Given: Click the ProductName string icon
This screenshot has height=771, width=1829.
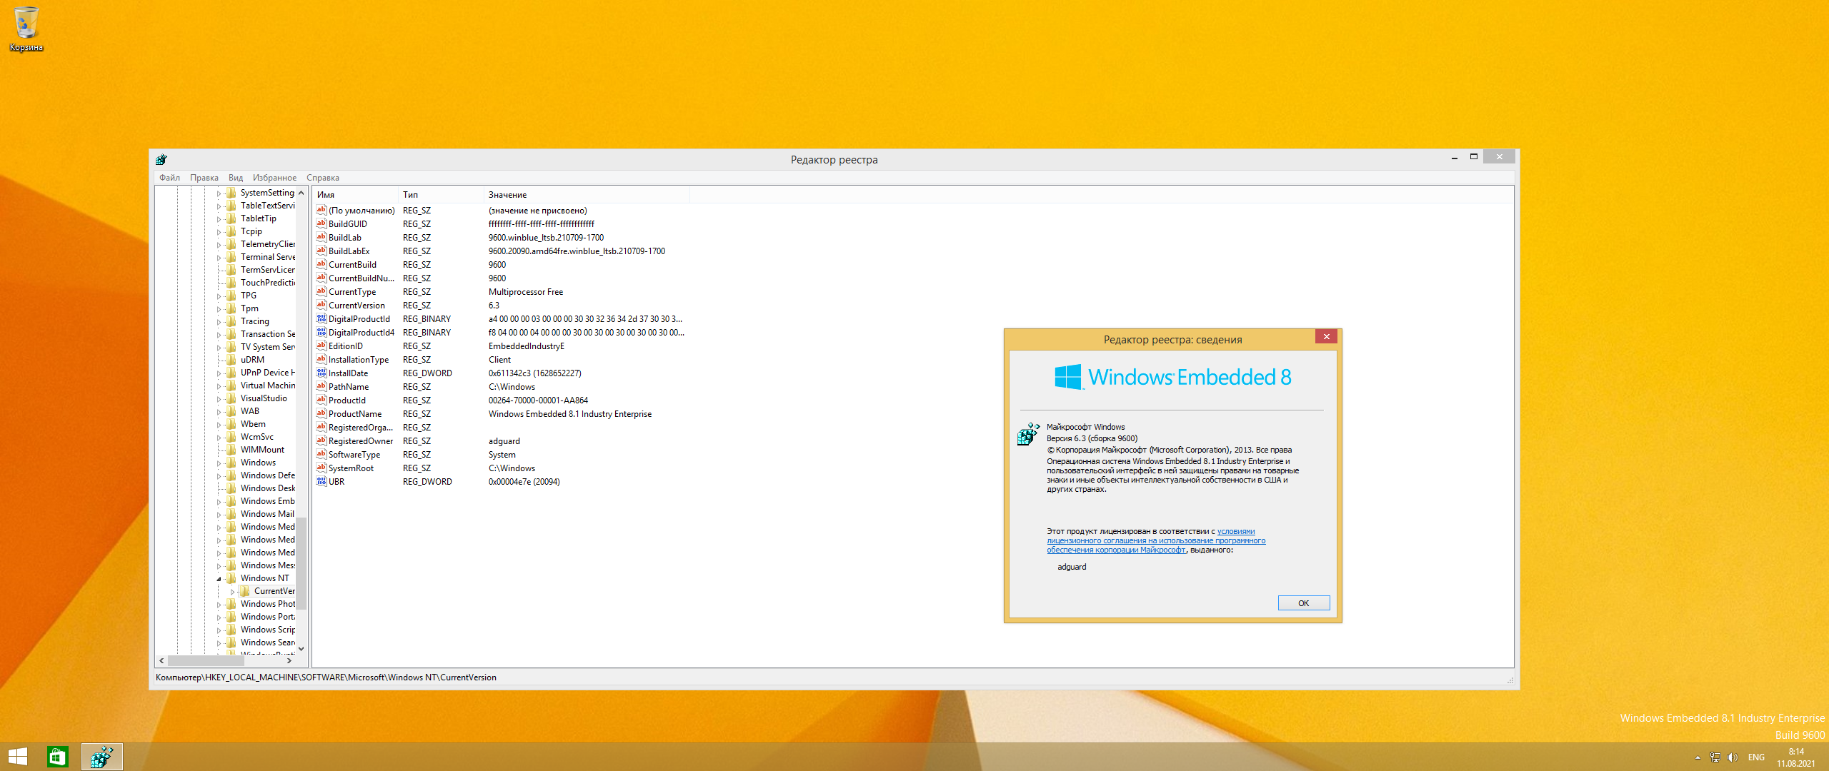Looking at the screenshot, I should pyautogui.click(x=322, y=413).
